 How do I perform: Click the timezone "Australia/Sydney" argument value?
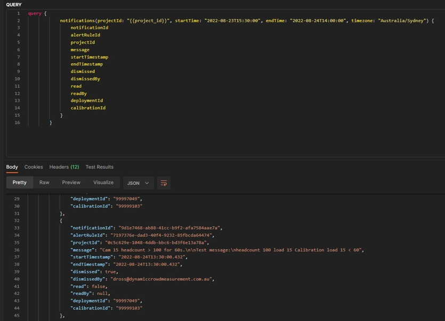pyautogui.click(x=403, y=21)
